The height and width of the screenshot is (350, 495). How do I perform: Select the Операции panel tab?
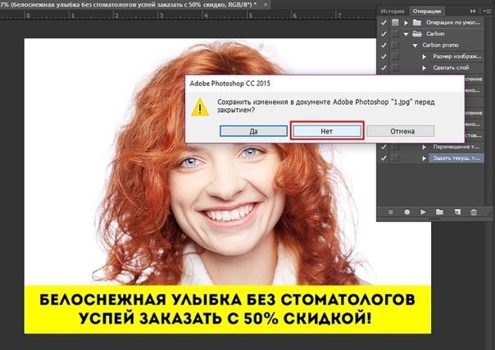(x=426, y=11)
